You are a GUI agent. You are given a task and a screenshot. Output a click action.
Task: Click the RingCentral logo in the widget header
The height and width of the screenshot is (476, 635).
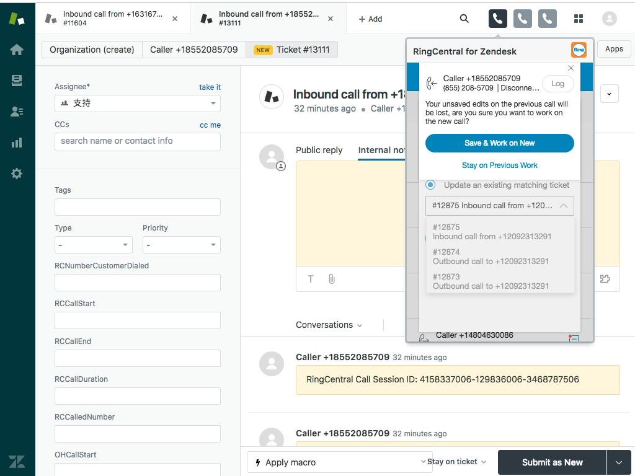(x=578, y=50)
